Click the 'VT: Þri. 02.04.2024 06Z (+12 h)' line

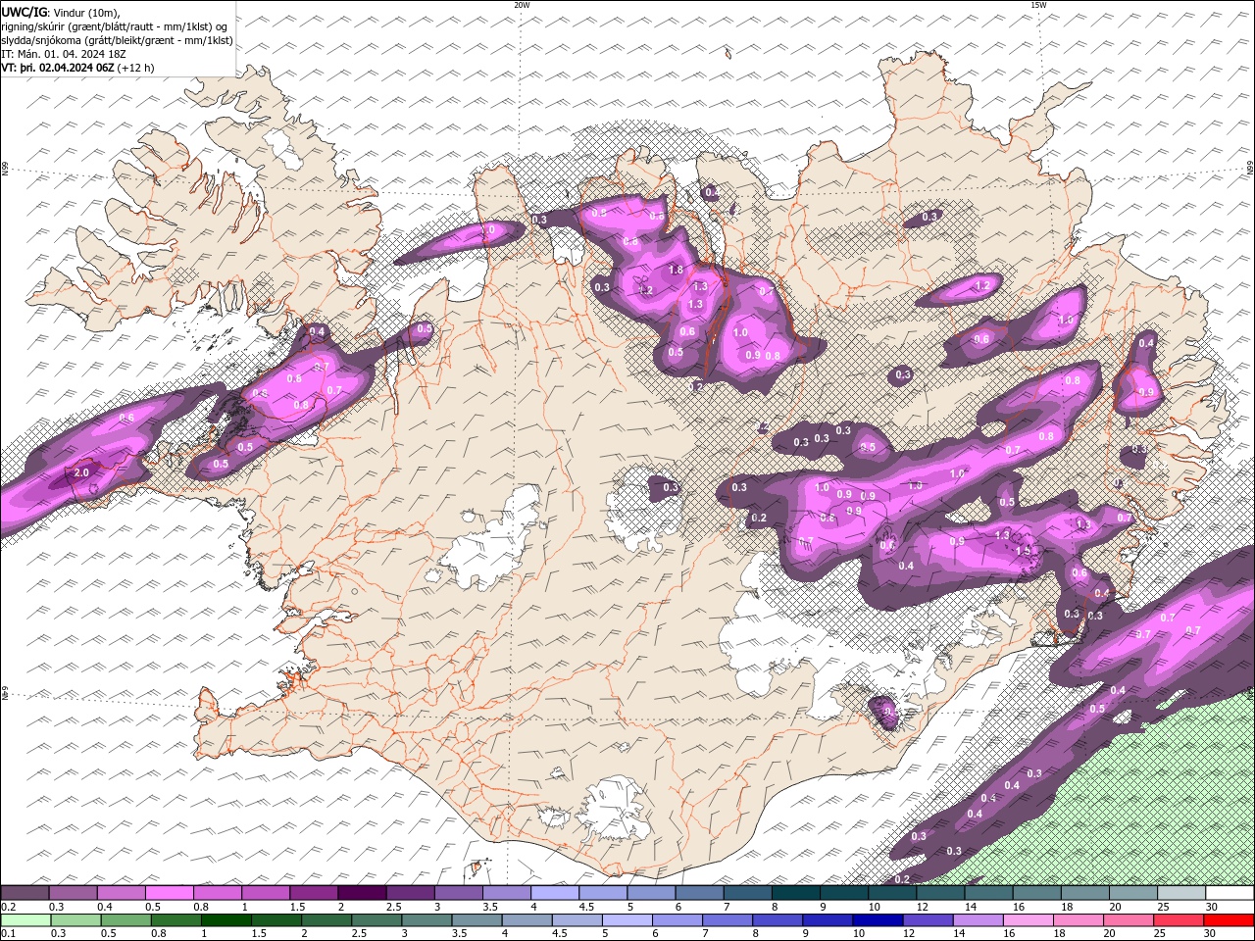77,68
